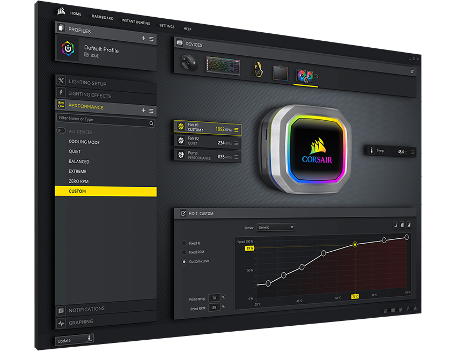
Task: Apply the balanced curve preset shape
Action: [x=402, y=225]
